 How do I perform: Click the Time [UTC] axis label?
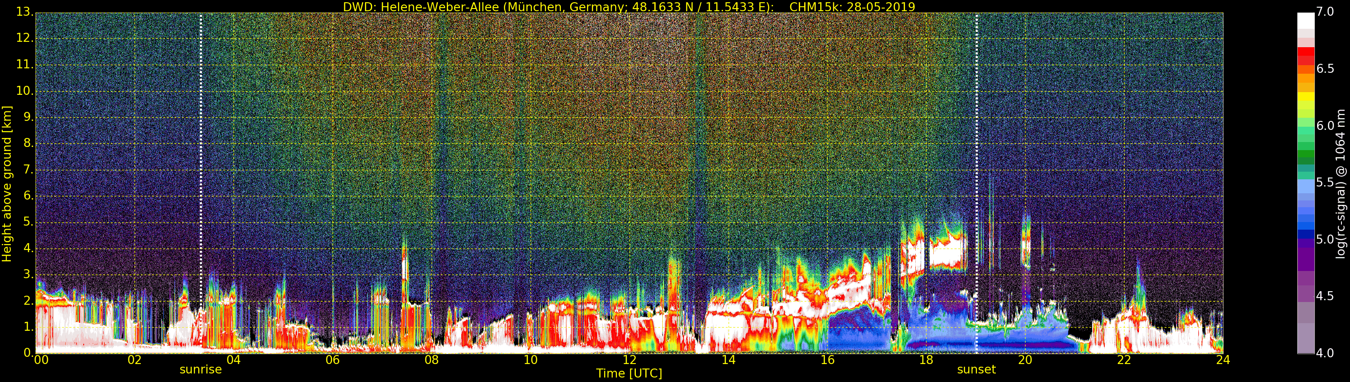(629, 373)
